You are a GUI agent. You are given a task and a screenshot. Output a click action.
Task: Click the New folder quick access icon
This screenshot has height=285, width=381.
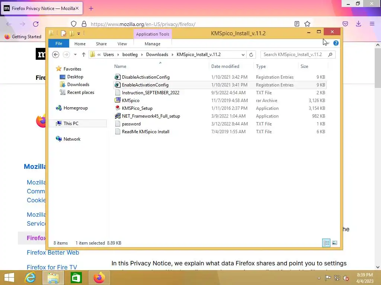point(72,33)
